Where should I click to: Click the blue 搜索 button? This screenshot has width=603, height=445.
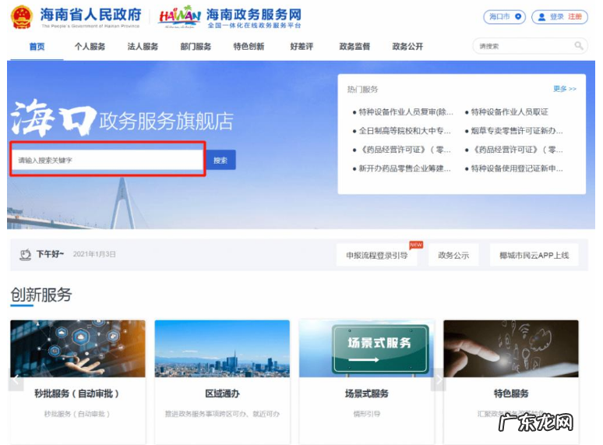click(x=220, y=160)
